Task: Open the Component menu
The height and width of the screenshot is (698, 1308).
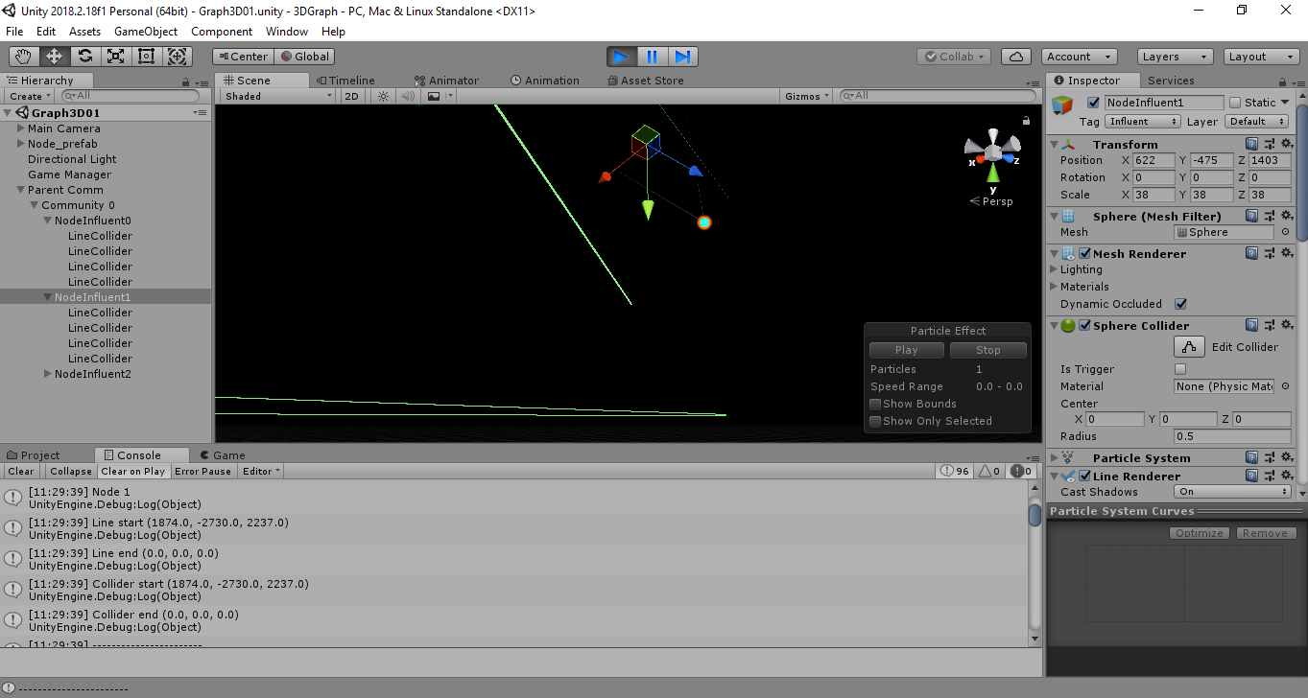Action: (x=222, y=32)
